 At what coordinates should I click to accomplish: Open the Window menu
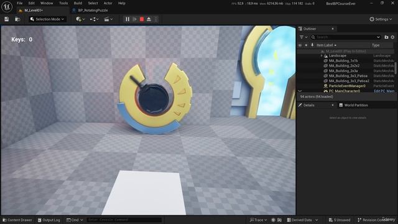(47, 3)
